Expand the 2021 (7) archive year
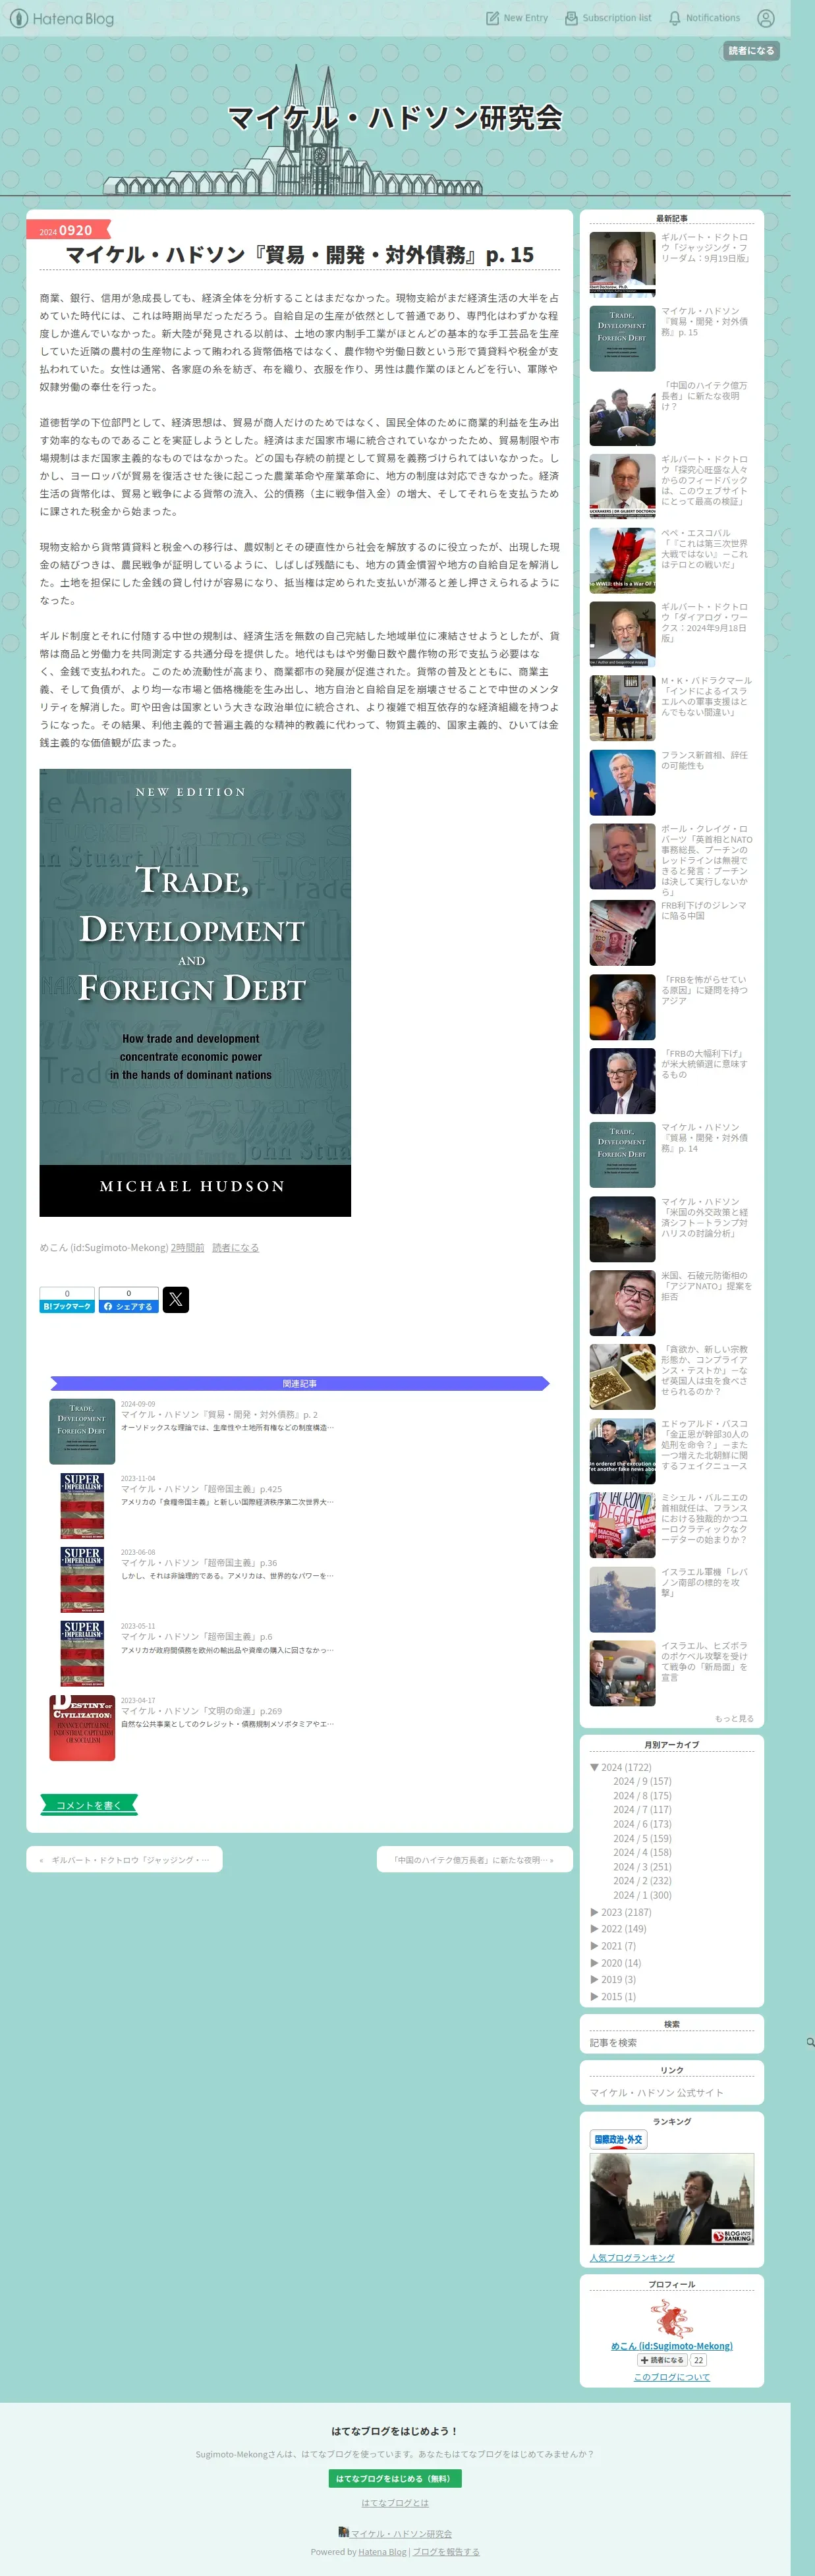 click(595, 1946)
